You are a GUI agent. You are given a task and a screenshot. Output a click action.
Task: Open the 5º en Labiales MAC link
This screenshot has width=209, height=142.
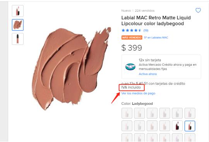click(x=156, y=38)
